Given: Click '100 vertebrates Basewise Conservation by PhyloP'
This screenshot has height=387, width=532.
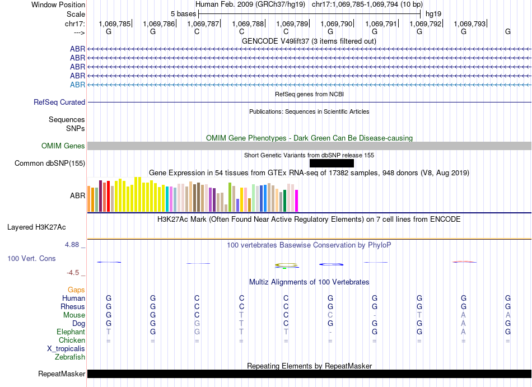Looking at the screenshot, I should 309,245.
